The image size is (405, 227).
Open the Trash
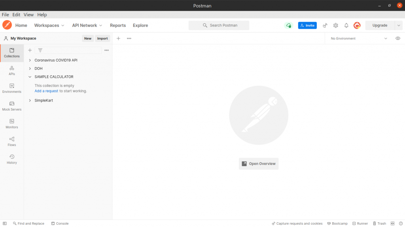click(x=379, y=223)
